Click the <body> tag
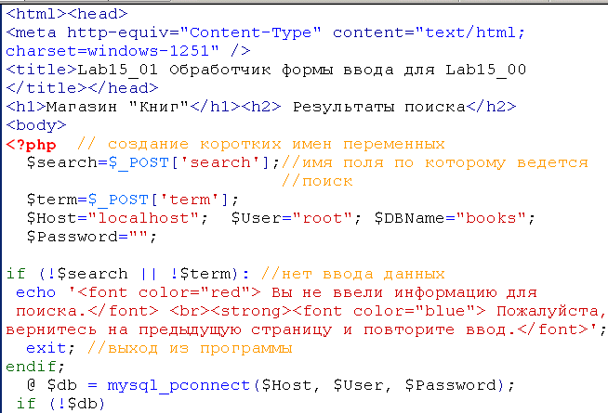This screenshot has width=608, height=413. coord(36,125)
